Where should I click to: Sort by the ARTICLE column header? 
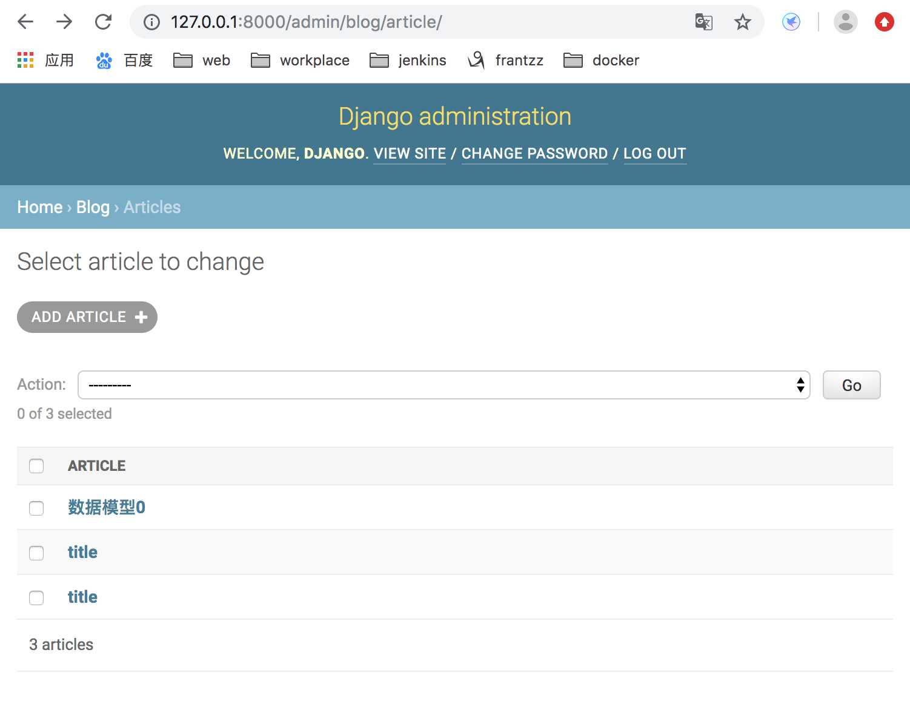click(x=97, y=465)
